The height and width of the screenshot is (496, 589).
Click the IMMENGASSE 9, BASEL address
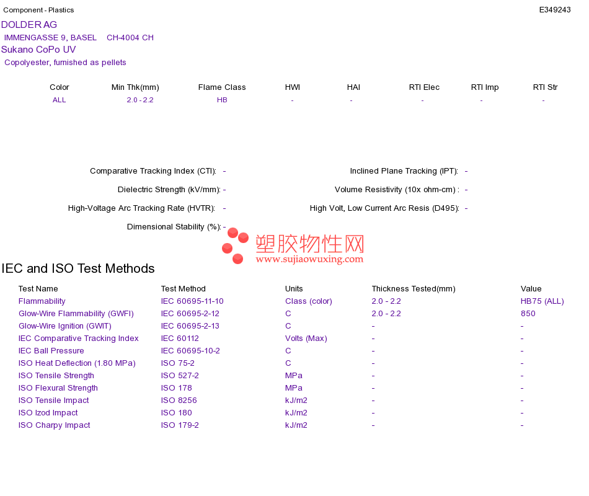pos(50,38)
